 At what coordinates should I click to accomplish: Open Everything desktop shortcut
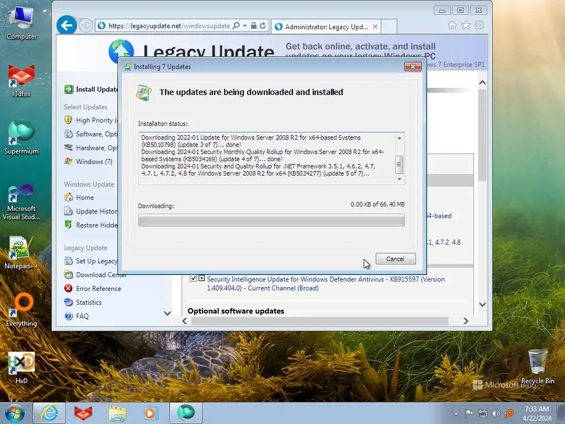[22, 310]
